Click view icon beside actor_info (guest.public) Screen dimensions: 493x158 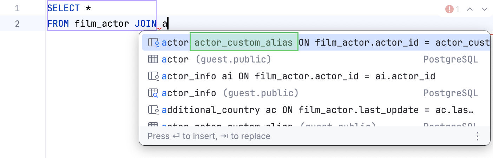153,93
